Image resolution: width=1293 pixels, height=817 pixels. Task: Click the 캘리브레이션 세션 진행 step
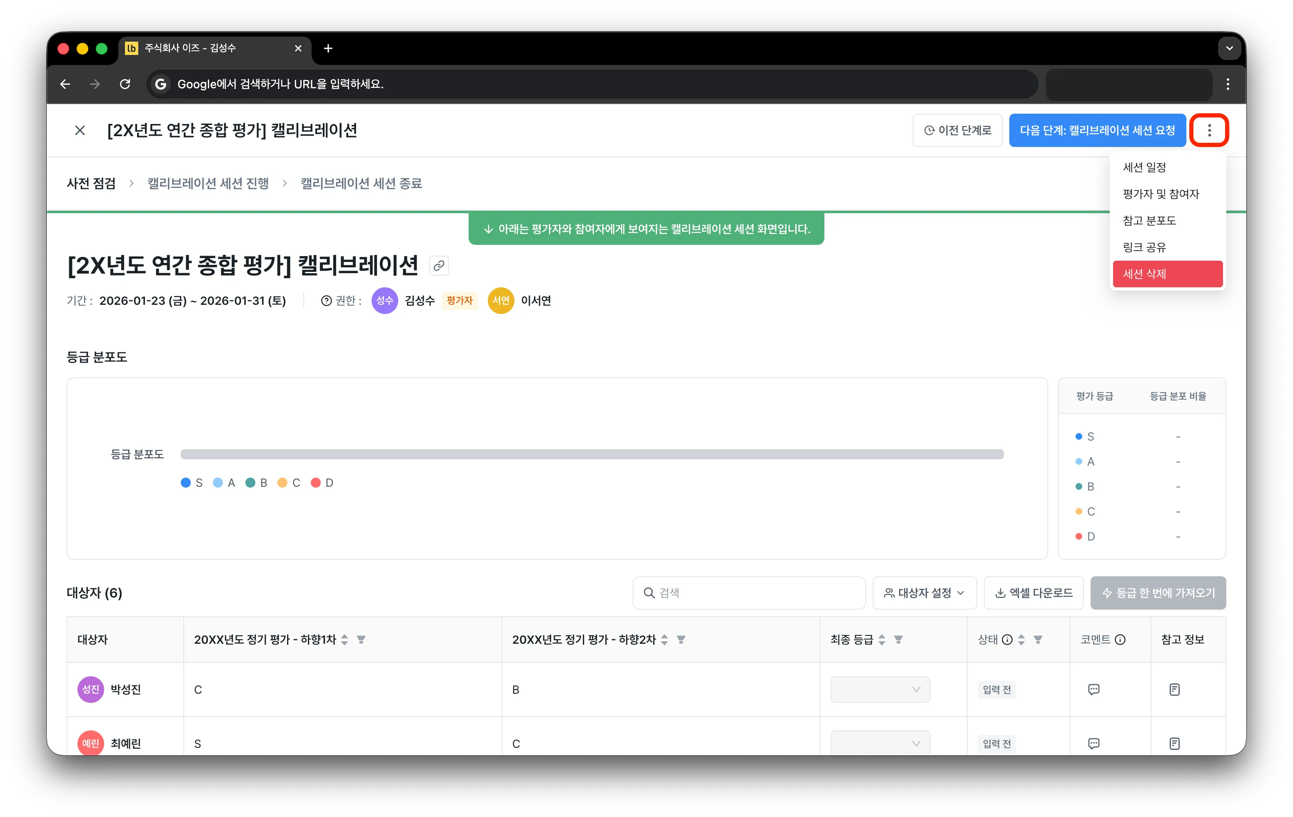pos(208,184)
